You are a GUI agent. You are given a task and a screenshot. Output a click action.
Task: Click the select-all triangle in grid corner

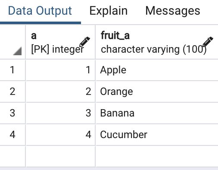[17, 51]
